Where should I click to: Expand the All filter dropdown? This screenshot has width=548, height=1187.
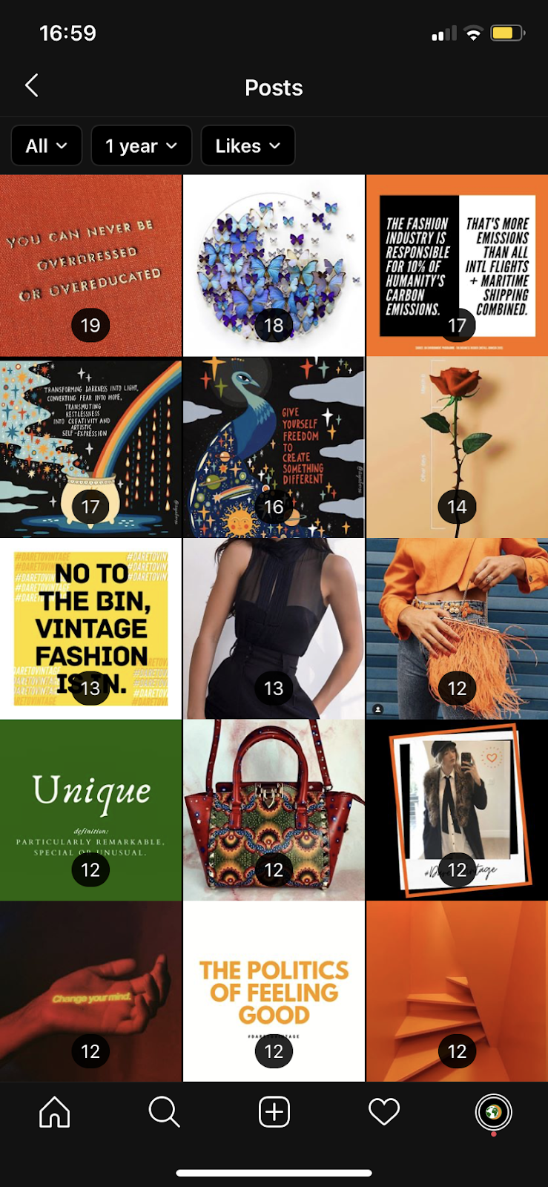(x=47, y=145)
